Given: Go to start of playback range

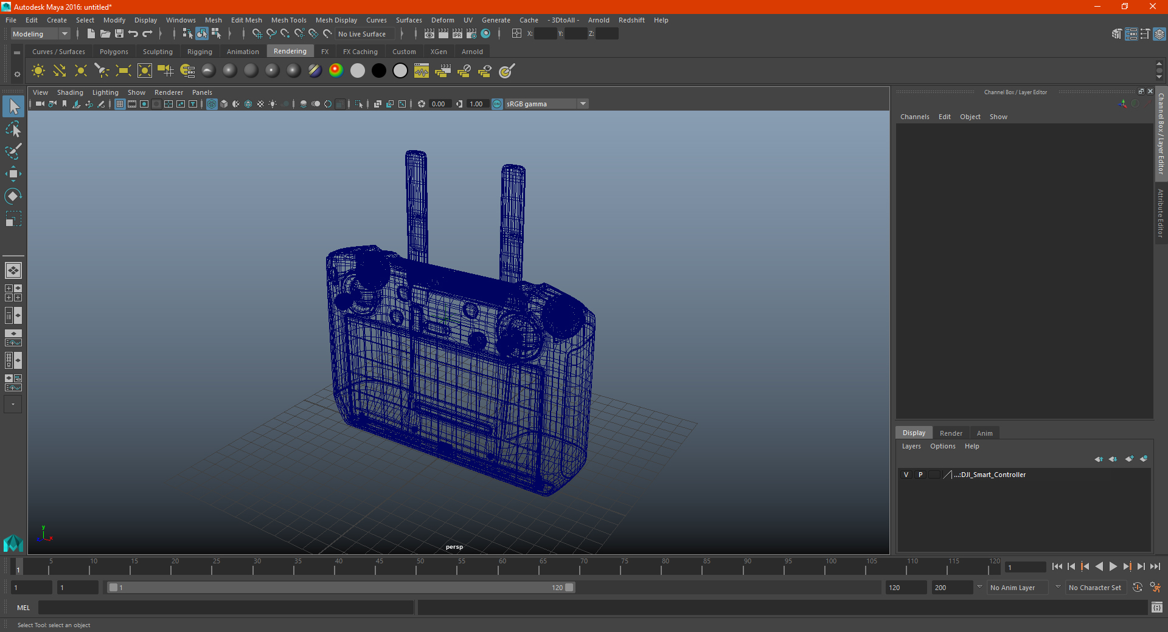Looking at the screenshot, I should (x=1057, y=566).
